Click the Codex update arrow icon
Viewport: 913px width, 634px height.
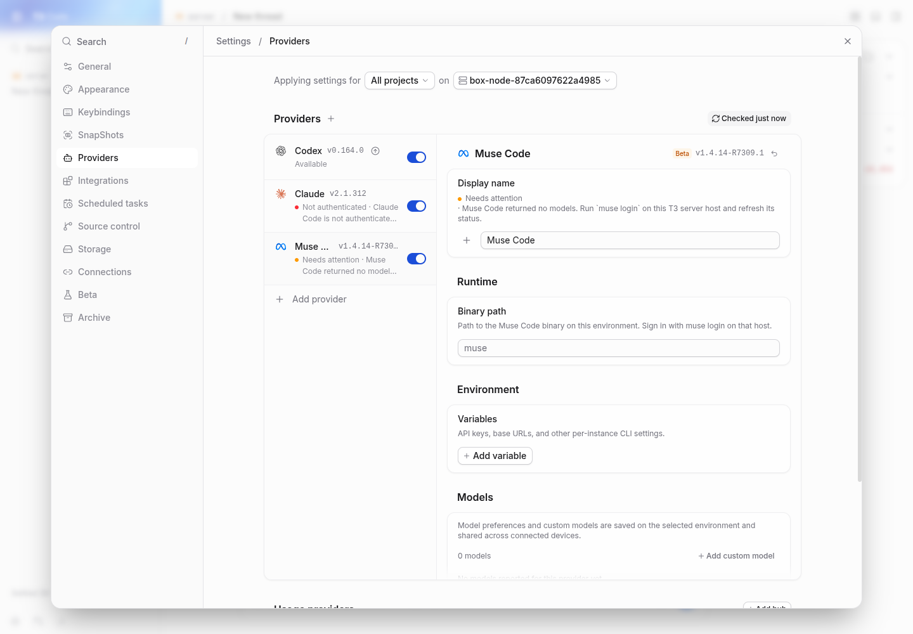(x=375, y=151)
